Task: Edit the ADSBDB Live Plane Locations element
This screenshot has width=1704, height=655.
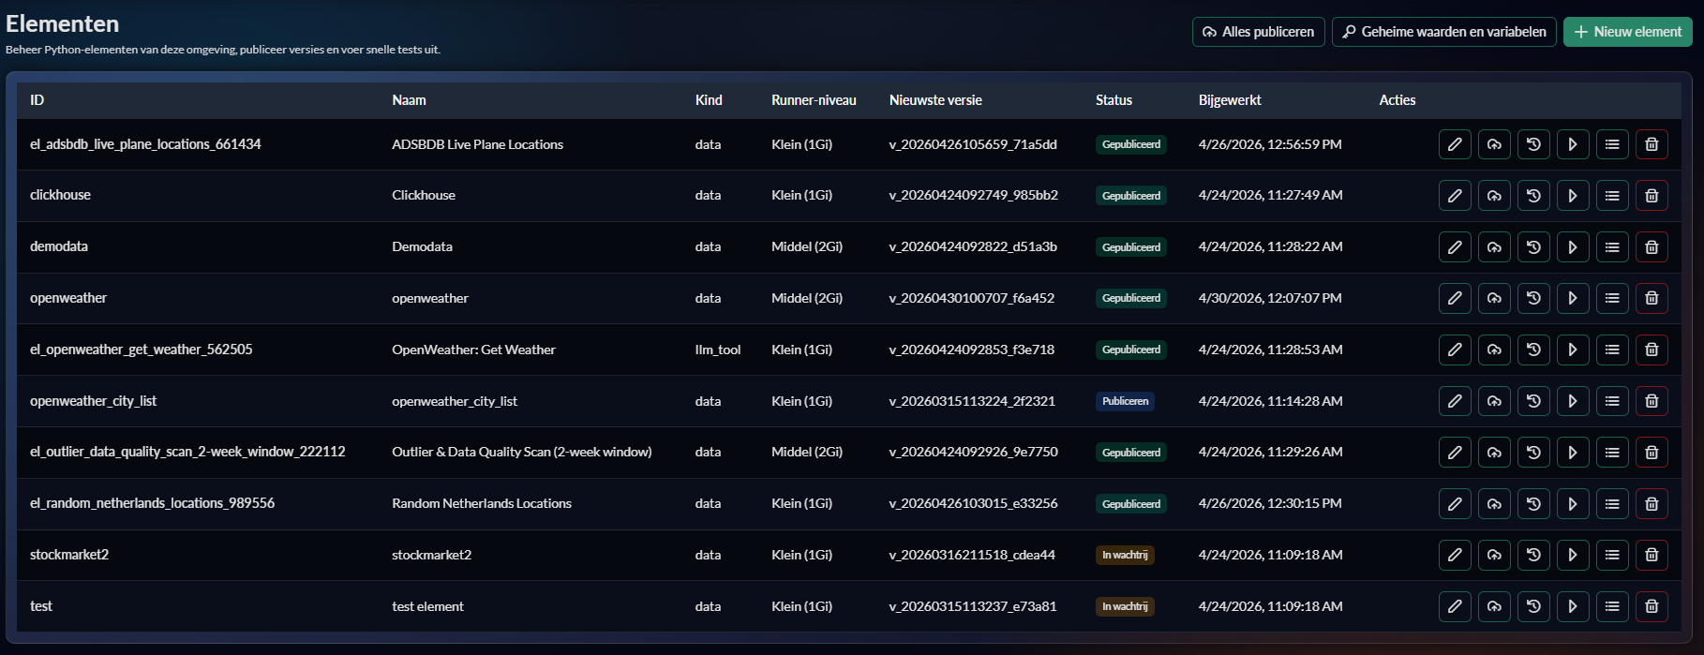Action: click(1455, 144)
